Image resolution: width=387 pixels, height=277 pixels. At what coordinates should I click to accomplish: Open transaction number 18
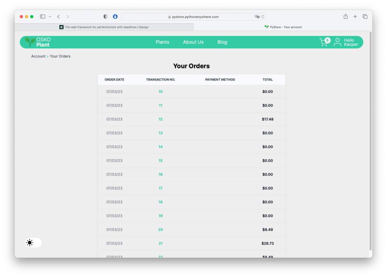tap(160, 202)
